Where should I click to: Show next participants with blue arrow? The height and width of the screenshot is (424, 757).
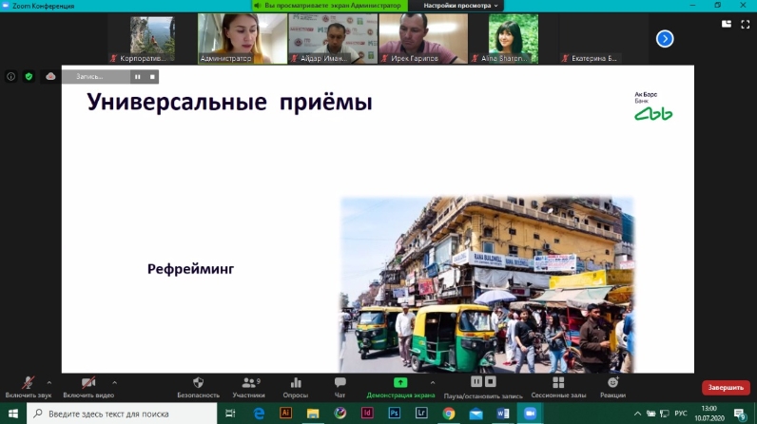[x=665, y=39]
